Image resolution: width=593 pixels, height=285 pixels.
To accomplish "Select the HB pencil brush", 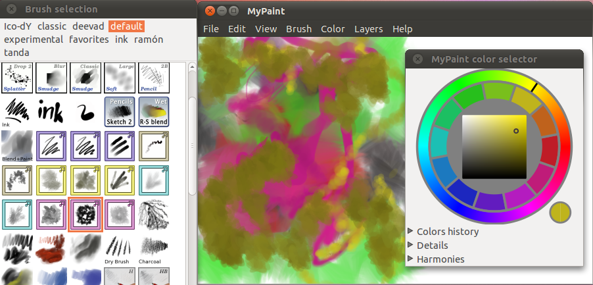I will pos(154,276).
